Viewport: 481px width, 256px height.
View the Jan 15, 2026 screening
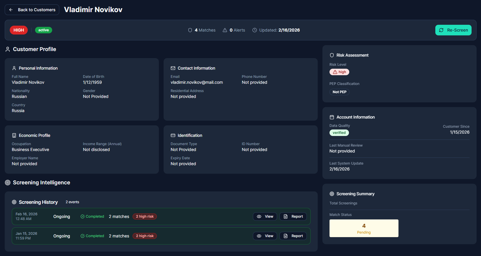[x=265, y=236]
